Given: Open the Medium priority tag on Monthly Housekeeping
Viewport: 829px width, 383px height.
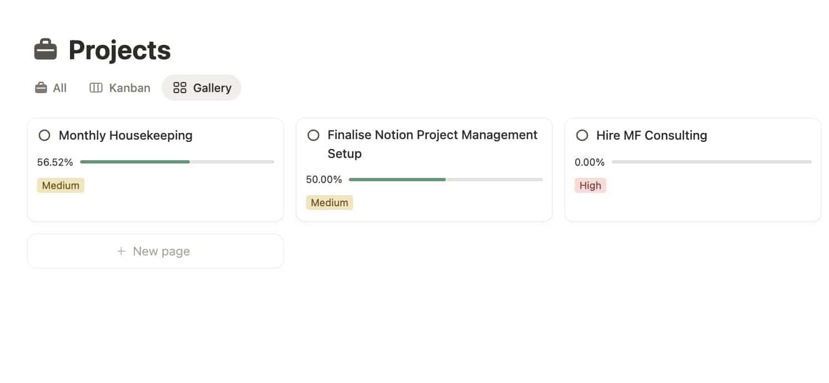Looking at the screenshot, I should 61,185.
